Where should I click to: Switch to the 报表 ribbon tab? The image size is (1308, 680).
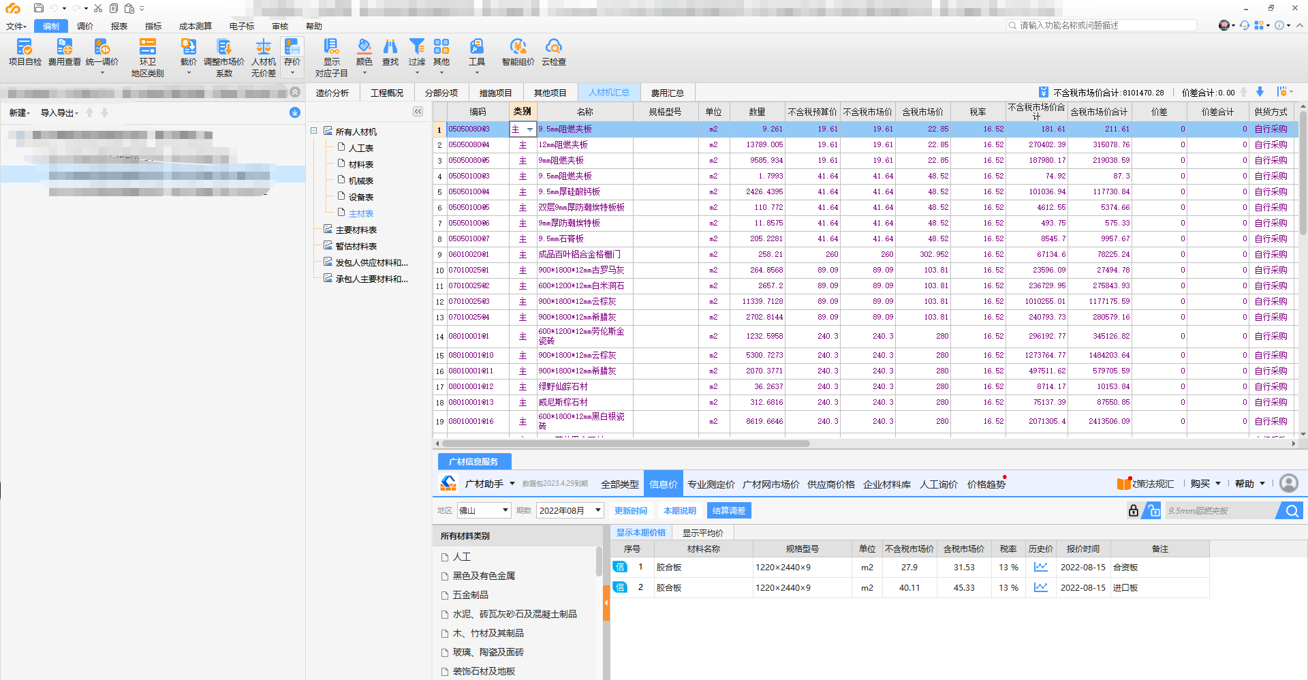point(119,26)
